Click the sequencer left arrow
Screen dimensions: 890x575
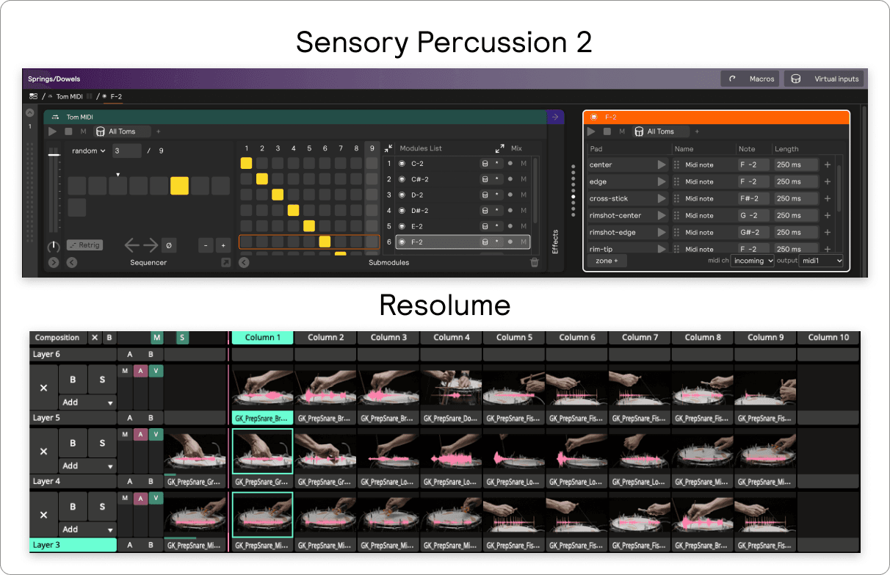click(x=131, y=245)
